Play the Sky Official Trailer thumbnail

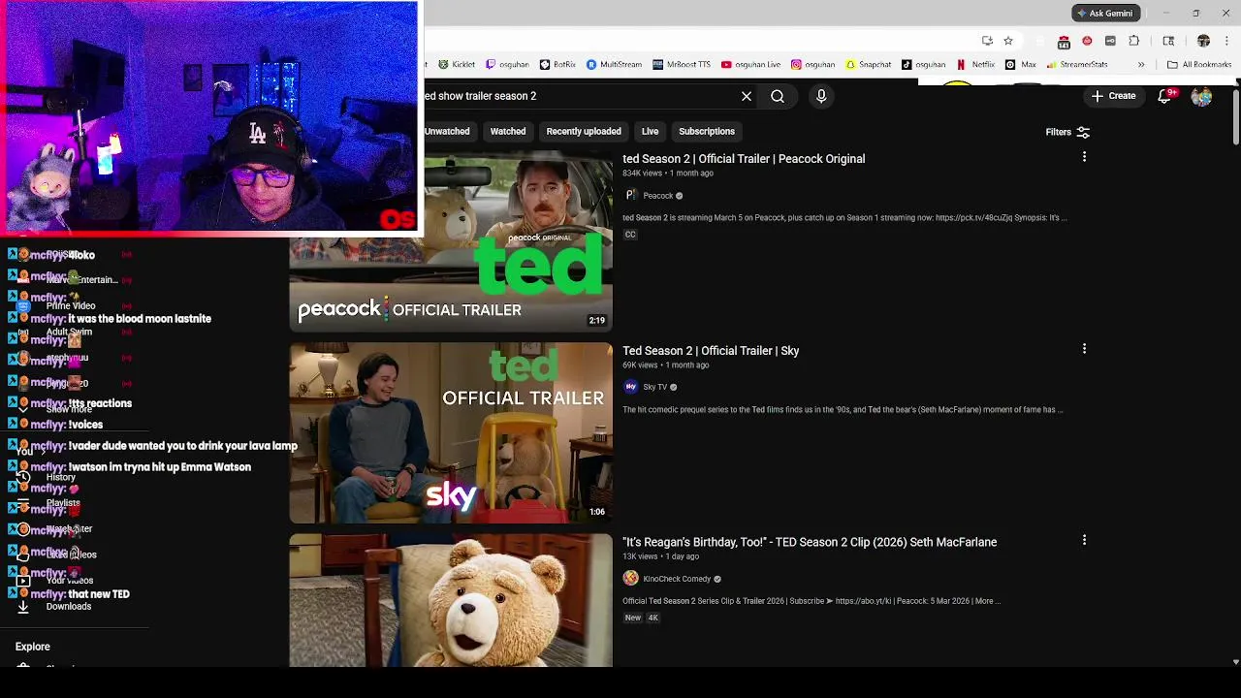tap(451, 432)
